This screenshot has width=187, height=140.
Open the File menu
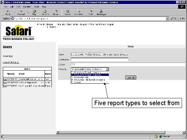[x=6, y=7]
